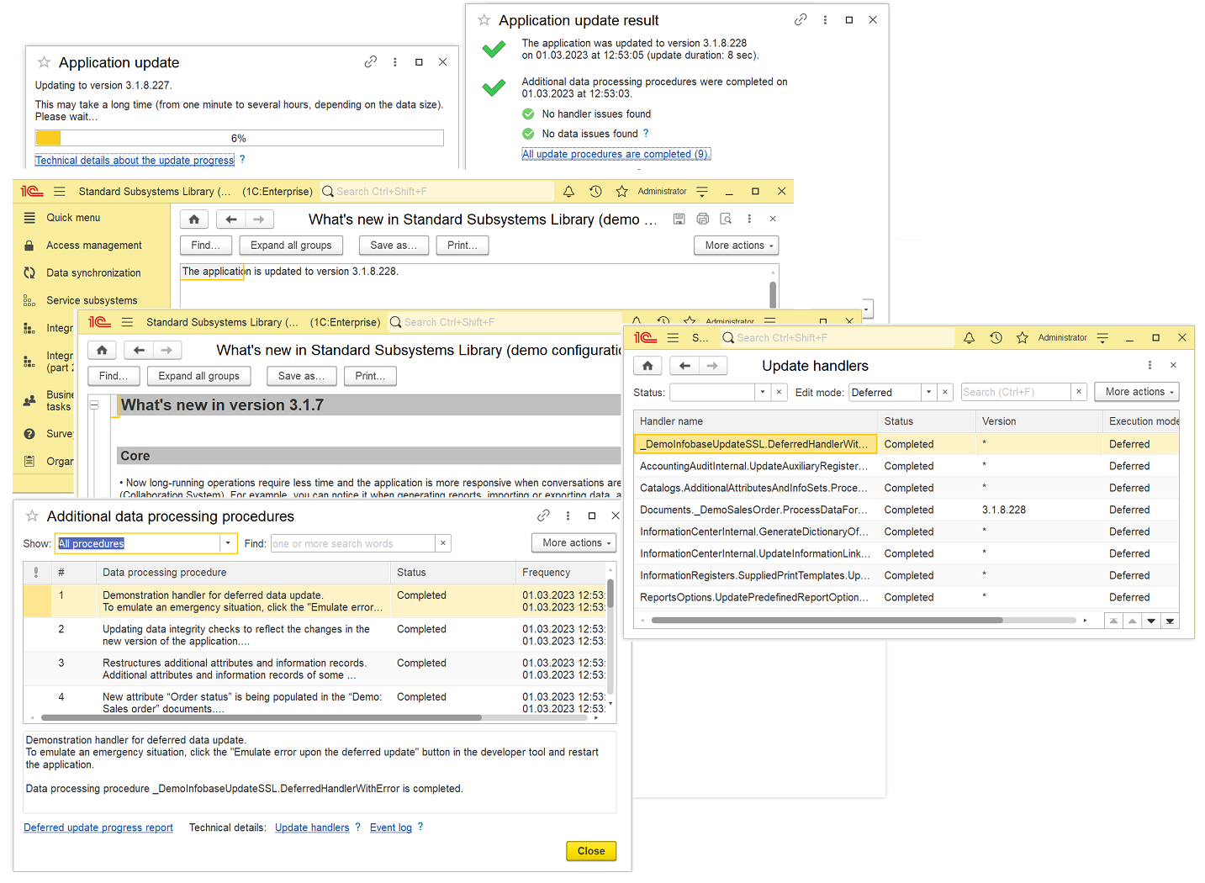The image size is (1205, 883).
Task: Open settings menu icon in Update handlers title bar
Action: [x=1102, y=338]
